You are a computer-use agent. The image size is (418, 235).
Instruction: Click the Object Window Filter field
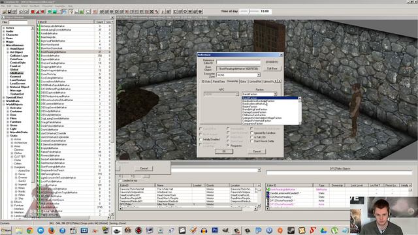(18, 22)
